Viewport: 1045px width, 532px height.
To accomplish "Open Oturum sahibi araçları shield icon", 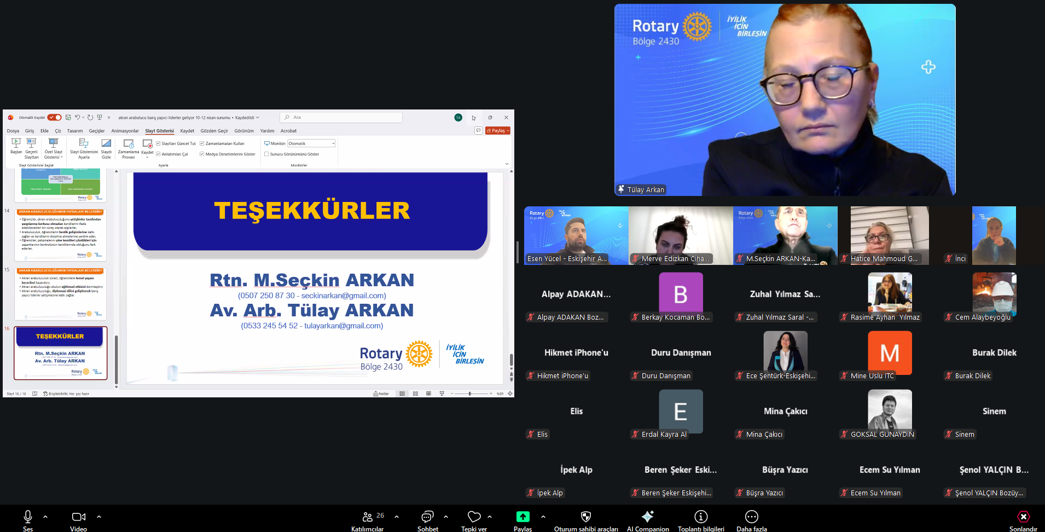I will (x=585, y=517).
